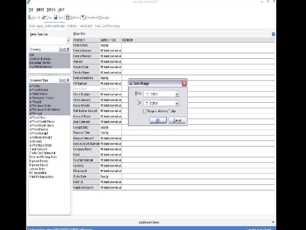Open the Help menu
Image resolution: width=306 pixels, height=230 pixels.
click(61, 9)
